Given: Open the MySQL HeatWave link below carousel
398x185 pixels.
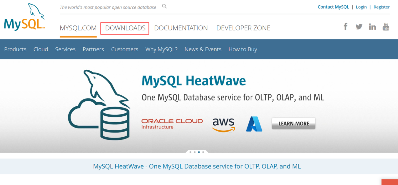Looking at the screenshot, I should pos(197,166).
